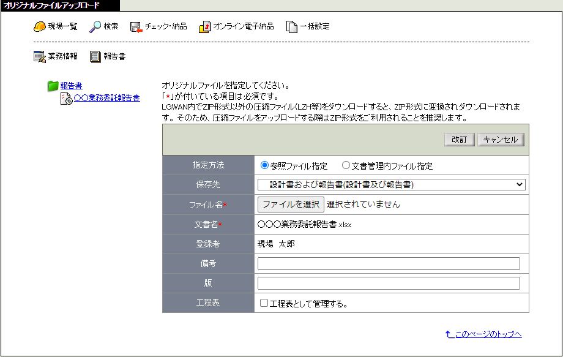563x357 pixels.
Task: Click the 文書名 required label
Action: [x=208, y=225]
